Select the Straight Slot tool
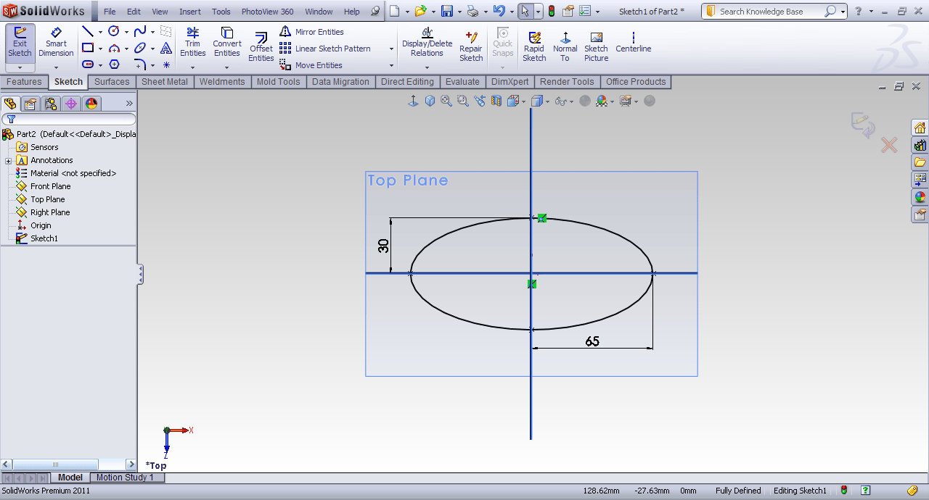The image size is (929, 500). (x=88, y=64)
